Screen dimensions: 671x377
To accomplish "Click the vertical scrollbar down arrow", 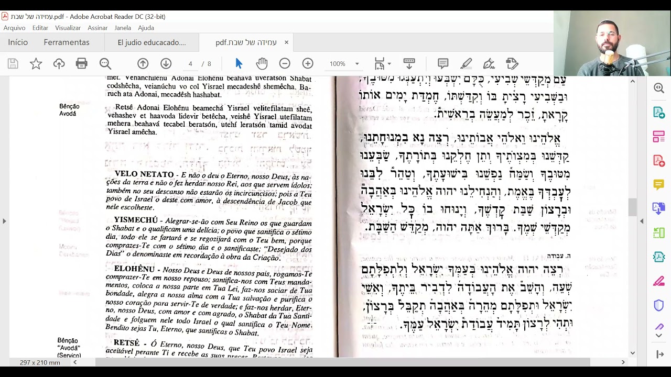I will click(633, 353).
